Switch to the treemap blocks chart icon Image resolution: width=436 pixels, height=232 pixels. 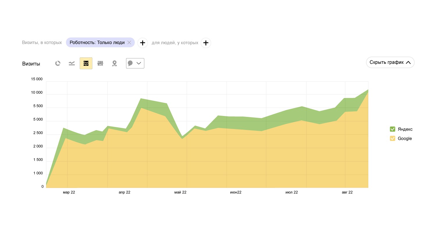click(100, 63)
